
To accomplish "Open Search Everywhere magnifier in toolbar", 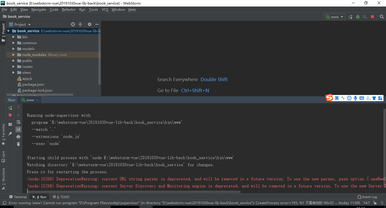I will (382, 17).
